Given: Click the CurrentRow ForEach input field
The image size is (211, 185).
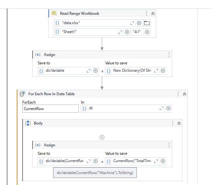Looking at the screenshot, I should [x=50, y=109].
